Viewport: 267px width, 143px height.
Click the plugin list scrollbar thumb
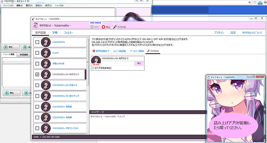click(88, 62)
